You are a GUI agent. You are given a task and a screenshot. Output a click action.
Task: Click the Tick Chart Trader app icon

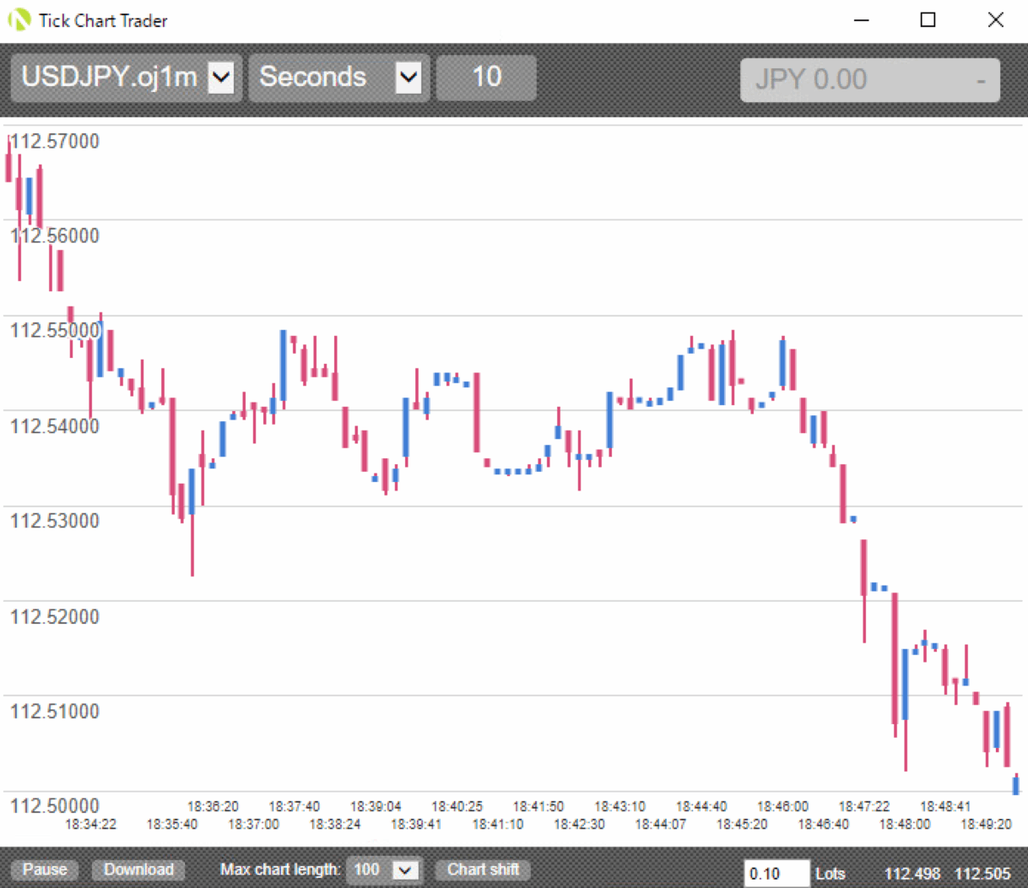point(19,20)
